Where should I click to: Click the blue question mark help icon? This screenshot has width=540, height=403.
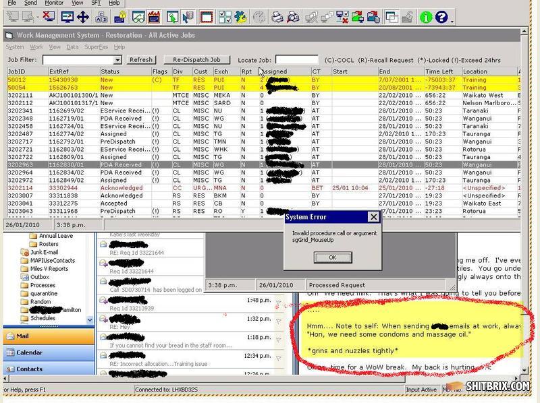441,16
